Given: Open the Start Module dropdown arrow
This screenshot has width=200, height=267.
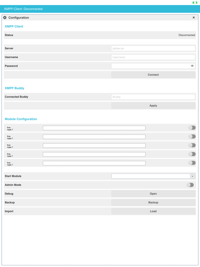Looking at the screenshot, I should [192, 176].
